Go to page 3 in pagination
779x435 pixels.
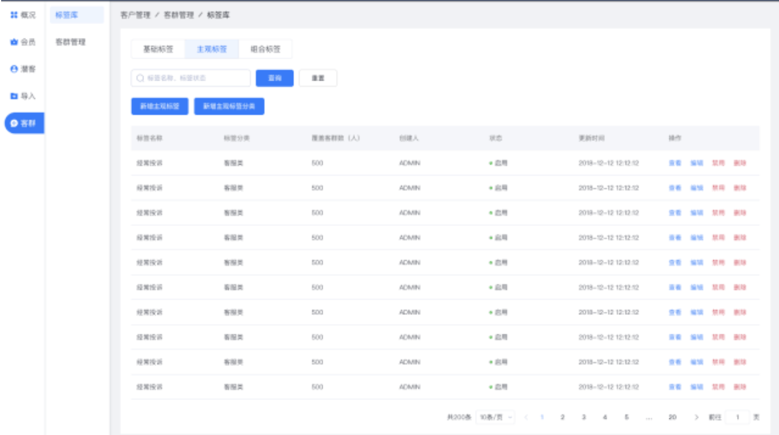tap(584, 417)
